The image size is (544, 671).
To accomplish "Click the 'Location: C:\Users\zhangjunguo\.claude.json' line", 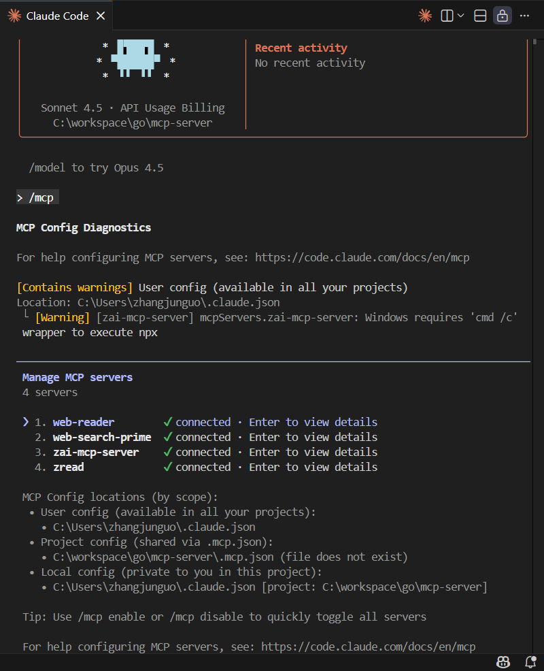I will [148, 303].
